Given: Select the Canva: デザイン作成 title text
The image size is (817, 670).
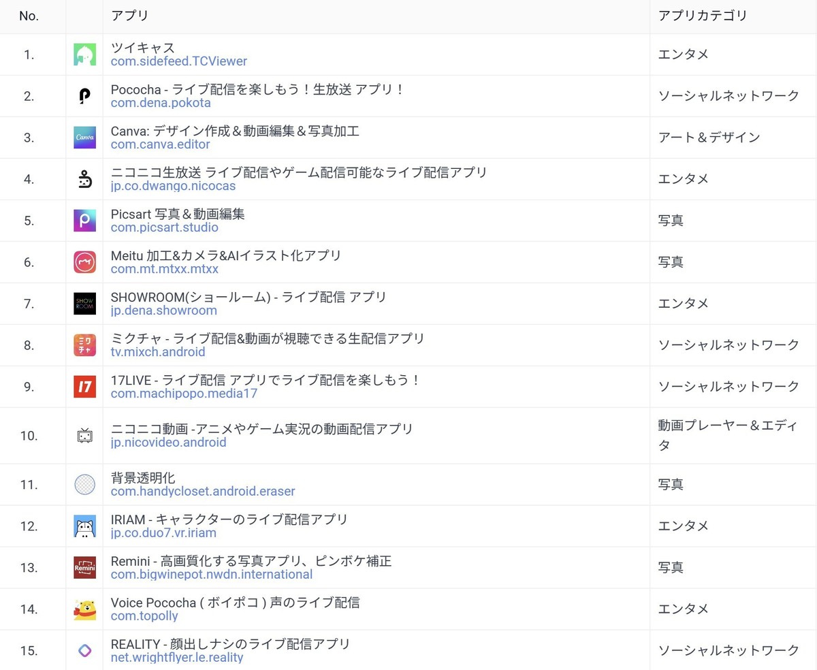Looking at the screenshot, I should point(235,131).
